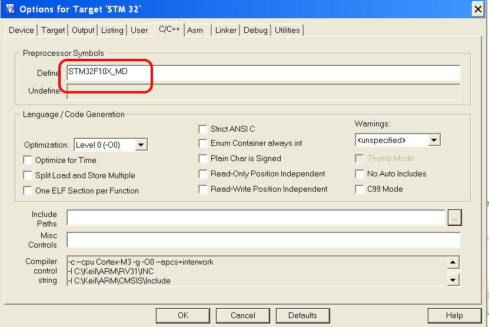
Task: Click into the Misc Controls field
Action: tap(262, 240)
